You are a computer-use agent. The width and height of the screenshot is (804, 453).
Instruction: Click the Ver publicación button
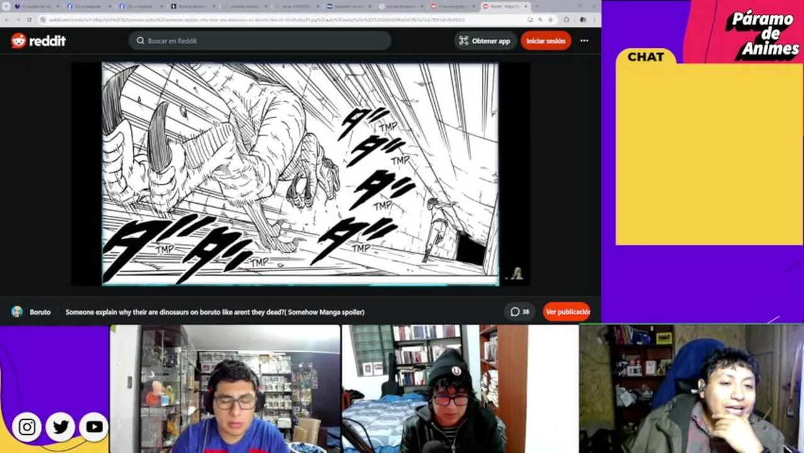click(567, 311)
